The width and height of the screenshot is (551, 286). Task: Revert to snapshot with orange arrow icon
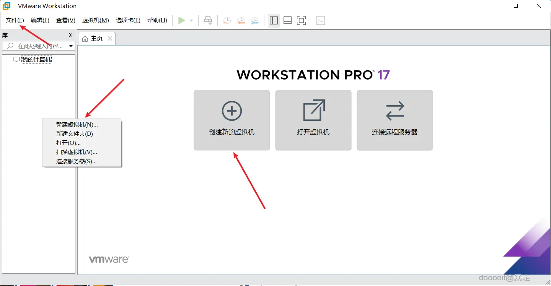pyautogui.click(x=241, y=20)
